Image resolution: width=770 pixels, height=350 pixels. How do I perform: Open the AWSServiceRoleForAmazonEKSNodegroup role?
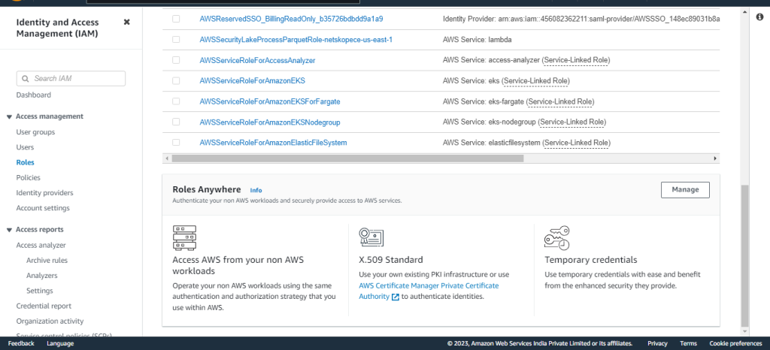pos(270,122)
